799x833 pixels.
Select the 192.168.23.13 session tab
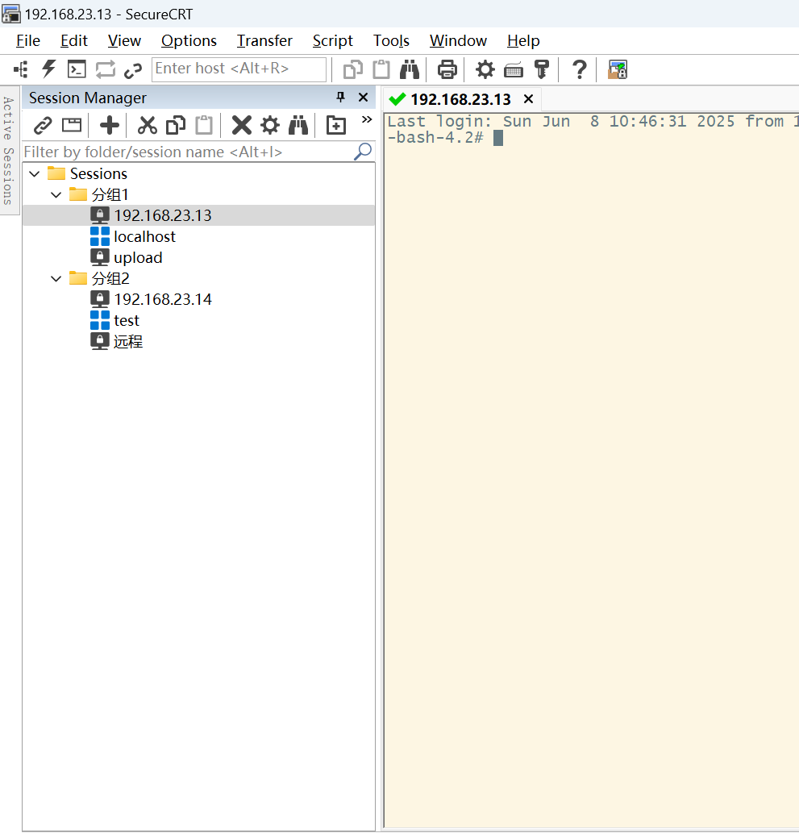click(x=460, y=99)
